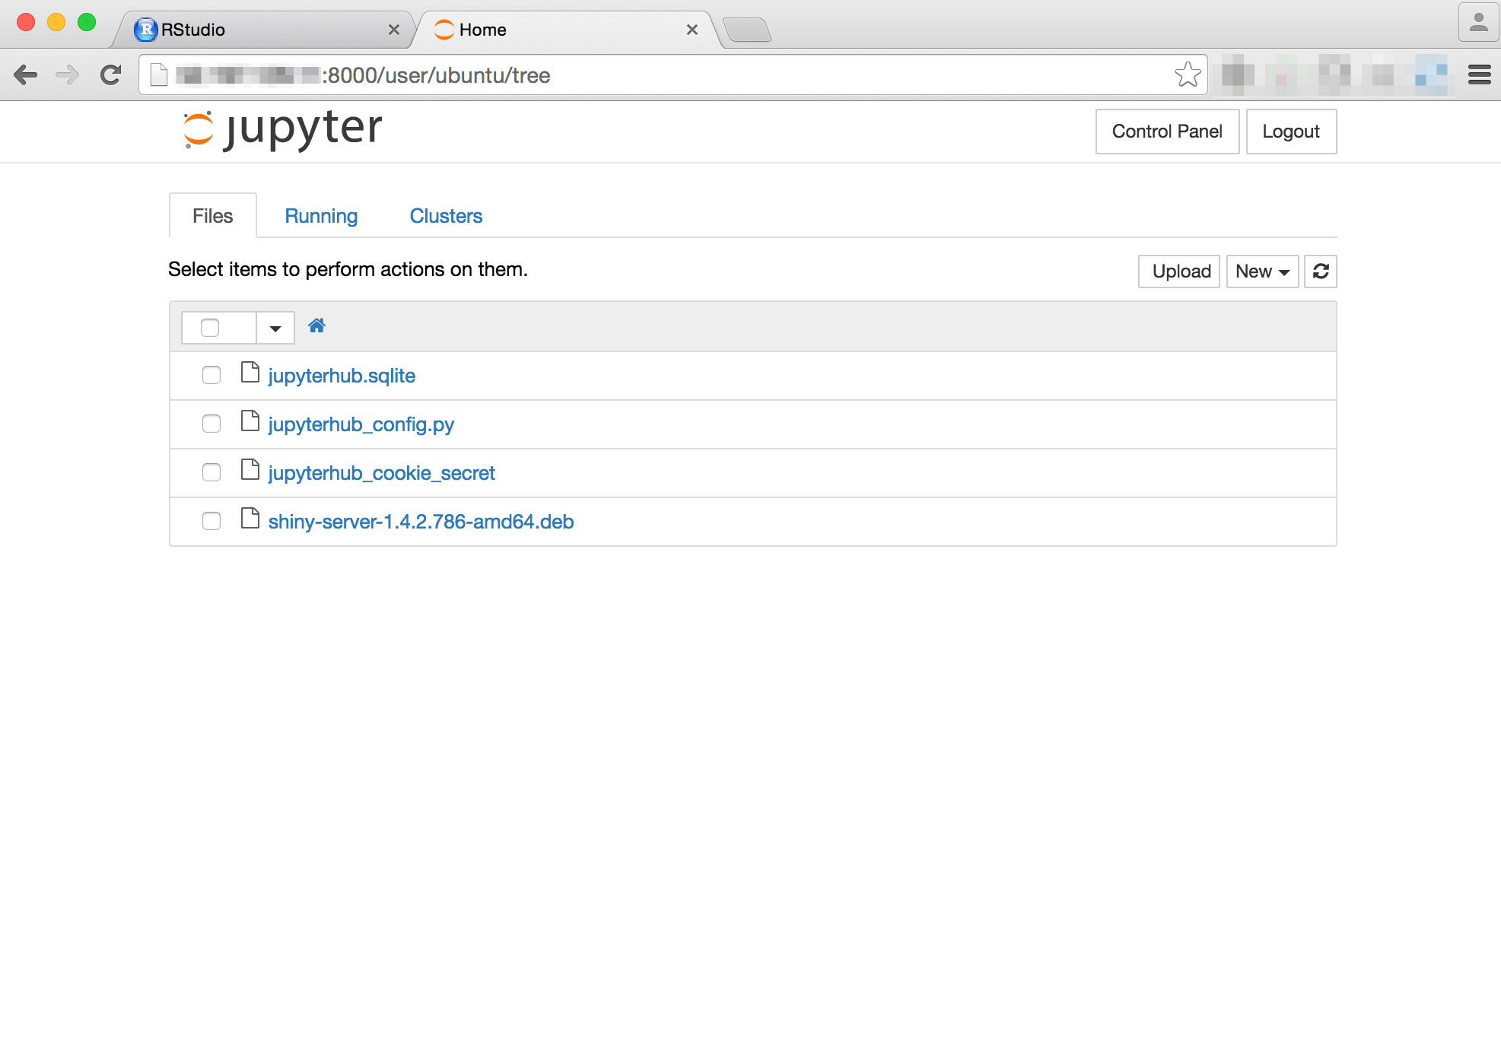This screenshot has height=1038, width=1501.
Task: Open jupyterhub_cookie_secret file
Action: tap(381, 472)
